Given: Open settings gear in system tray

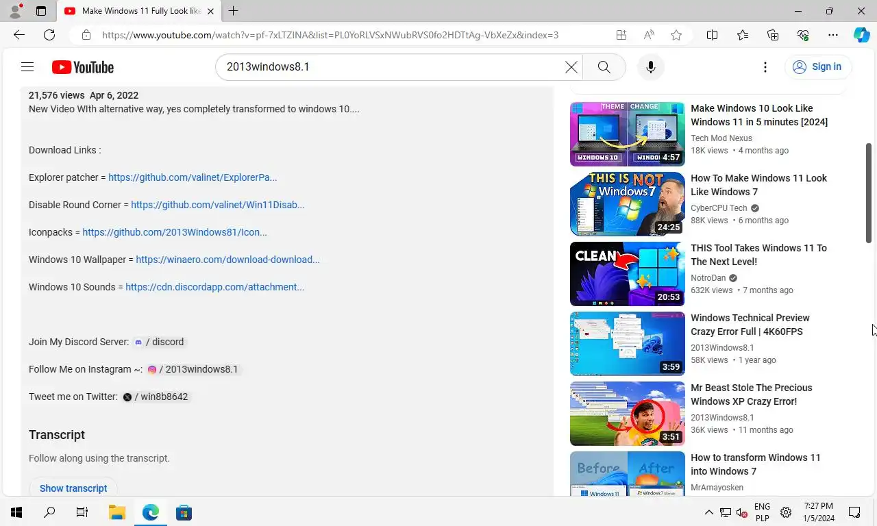Looking at the screenshot, I should pos(786,512).
